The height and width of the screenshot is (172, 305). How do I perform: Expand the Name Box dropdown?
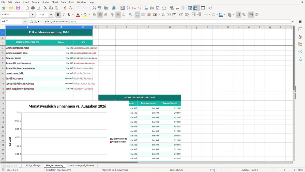coord(25,21)
